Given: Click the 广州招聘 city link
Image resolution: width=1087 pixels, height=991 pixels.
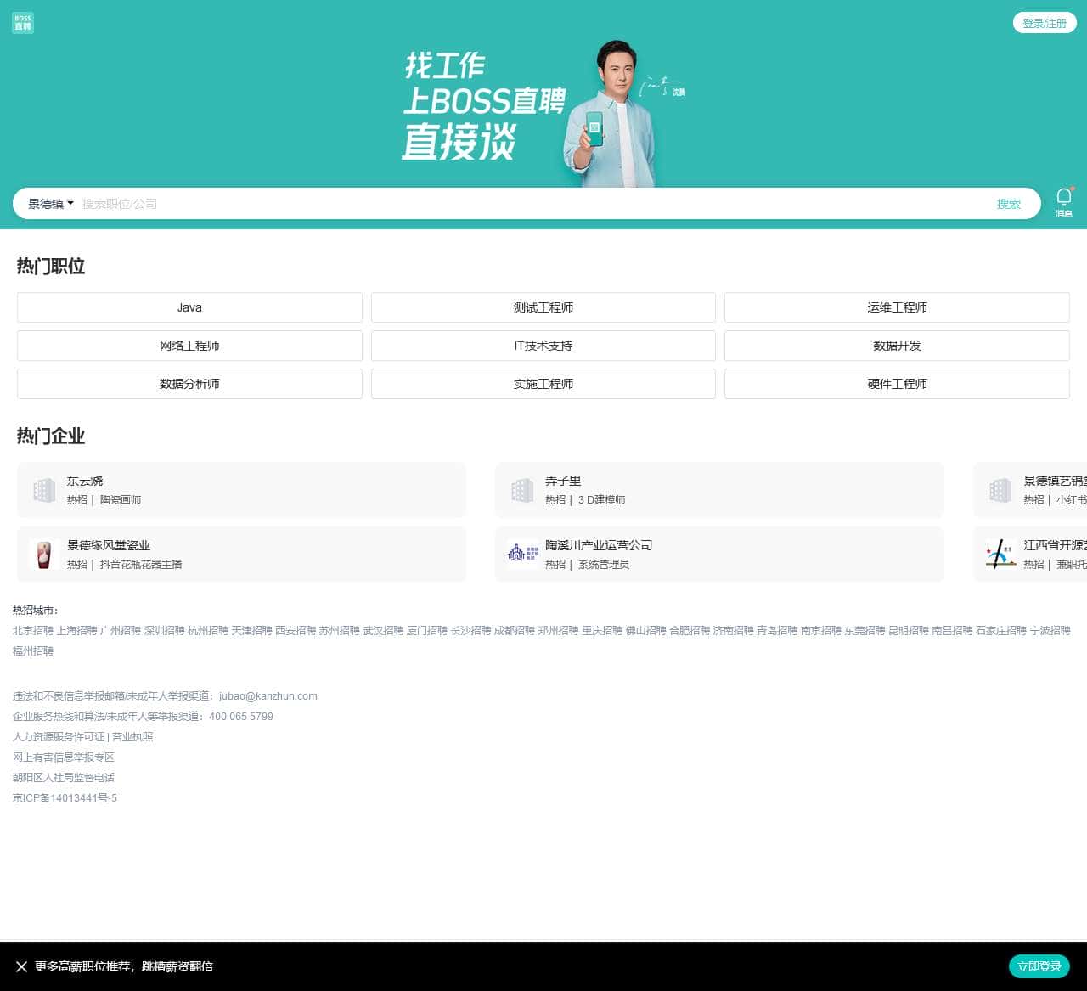Looking at the screenshot, I should point(121,631).
